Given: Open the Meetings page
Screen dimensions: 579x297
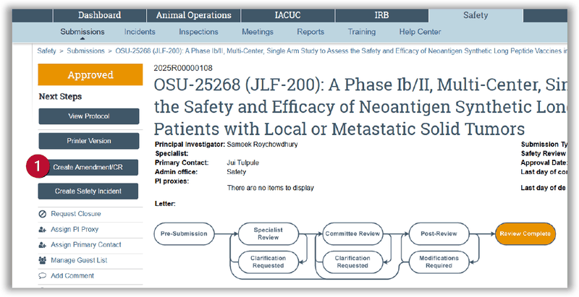Looking at the screenshot, I should pyautogui.click(x=258, y=32).
